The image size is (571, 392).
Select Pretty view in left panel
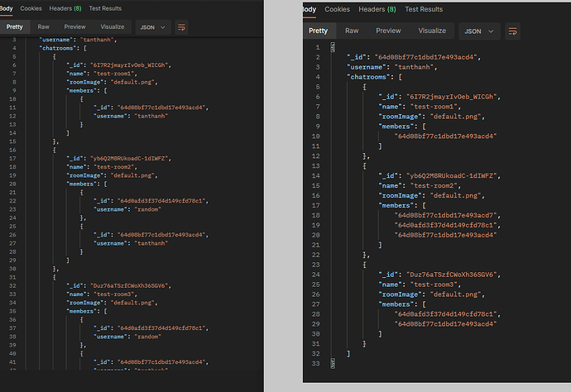[x=14, y=26]
